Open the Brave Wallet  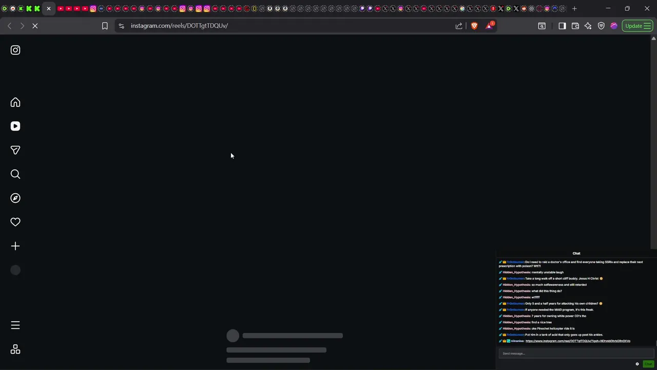(575, 26)
